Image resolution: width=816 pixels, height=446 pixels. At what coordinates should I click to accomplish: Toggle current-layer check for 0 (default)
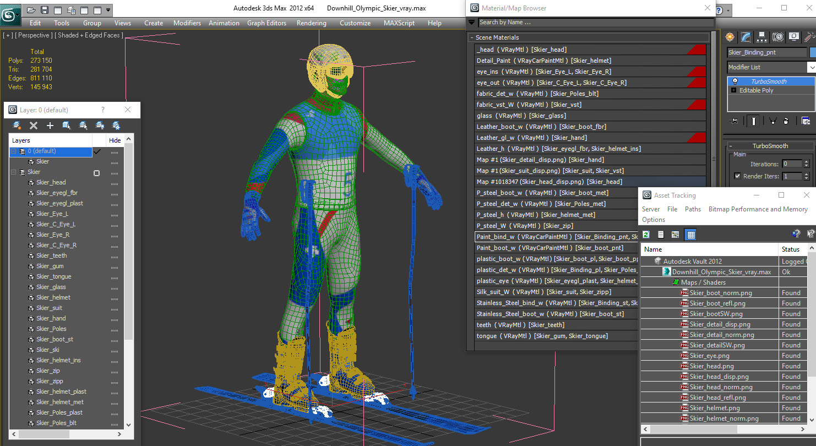(97, 151)
